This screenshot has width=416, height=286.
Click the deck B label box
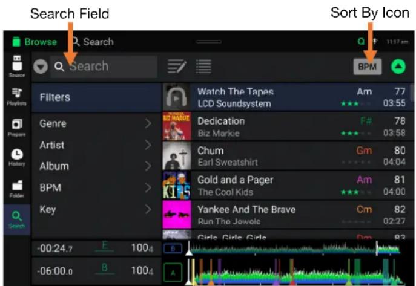(173, 249)
